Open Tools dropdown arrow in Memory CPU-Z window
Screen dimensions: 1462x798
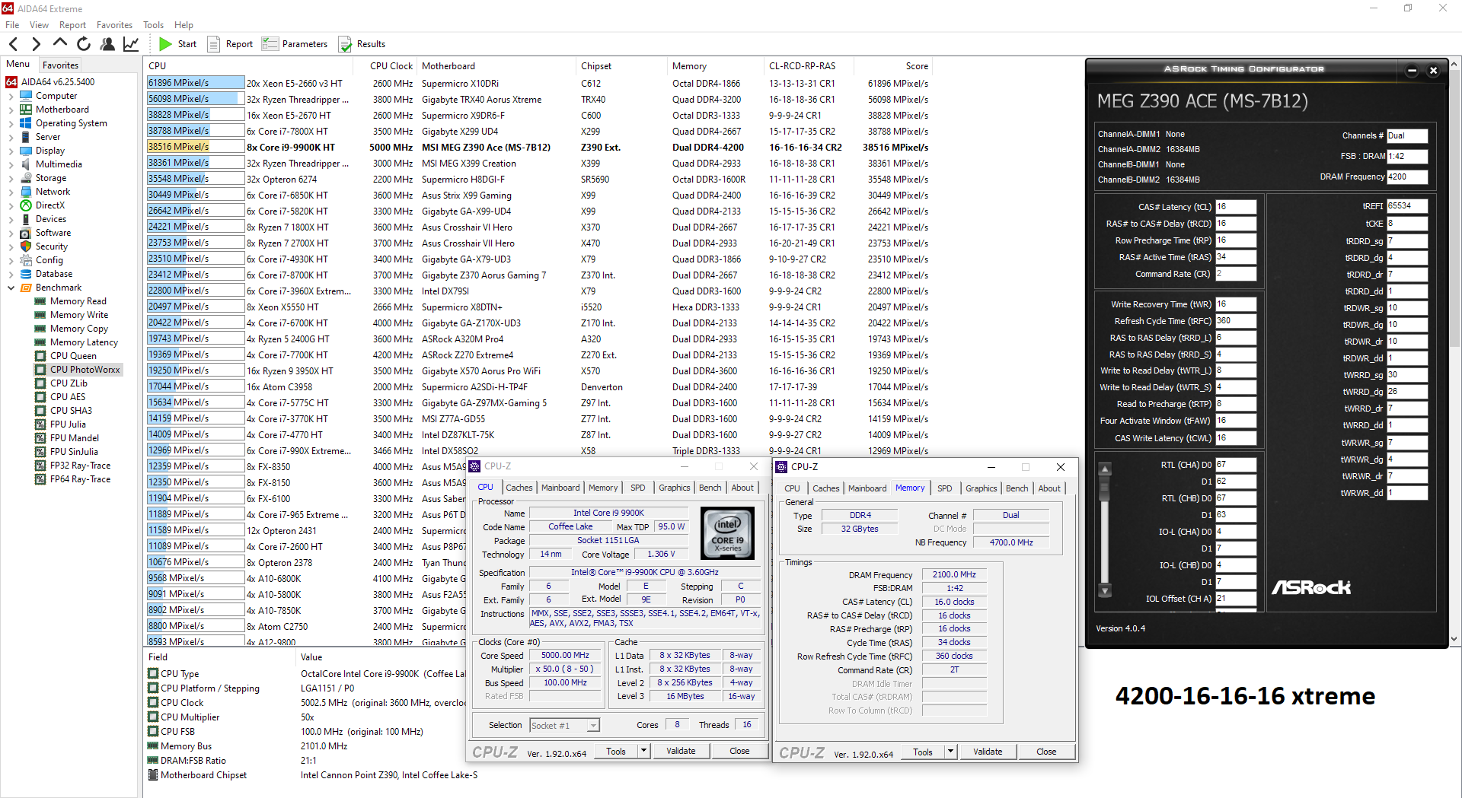pyautogui.click(x=950, y=752)
